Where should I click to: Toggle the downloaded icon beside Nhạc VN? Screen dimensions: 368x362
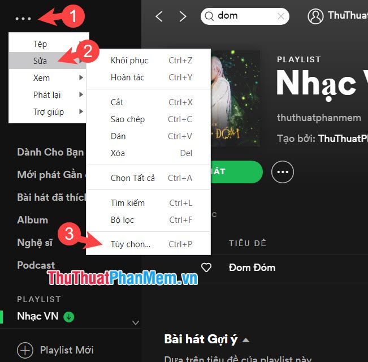(x=69, y=317)
